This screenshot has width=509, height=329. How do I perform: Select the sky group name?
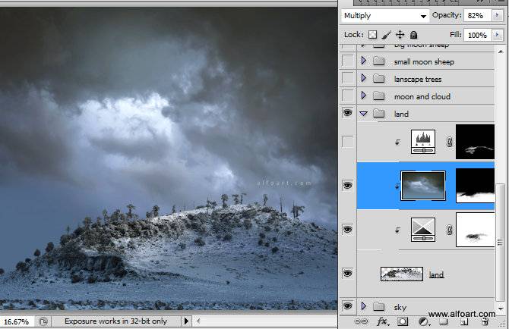pyautogui.click(x=400, y=307)
